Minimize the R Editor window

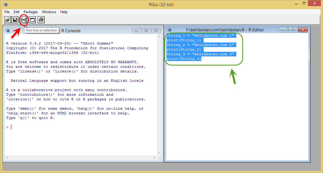pyautogui.click(x=283, y=30)
